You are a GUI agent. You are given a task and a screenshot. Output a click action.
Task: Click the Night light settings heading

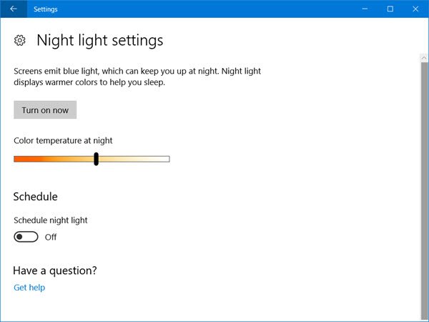[99, 41]
